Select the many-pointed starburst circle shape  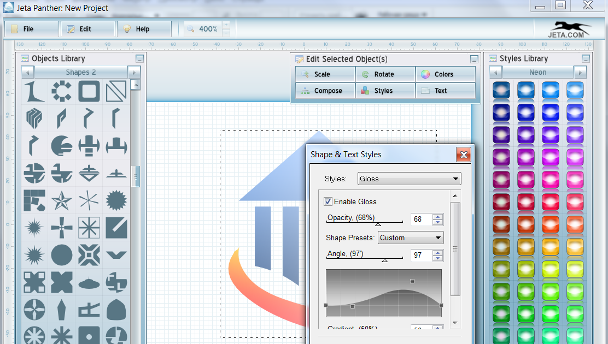tap(116, 201)
